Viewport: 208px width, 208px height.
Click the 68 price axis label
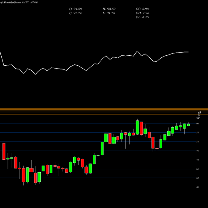198,169
